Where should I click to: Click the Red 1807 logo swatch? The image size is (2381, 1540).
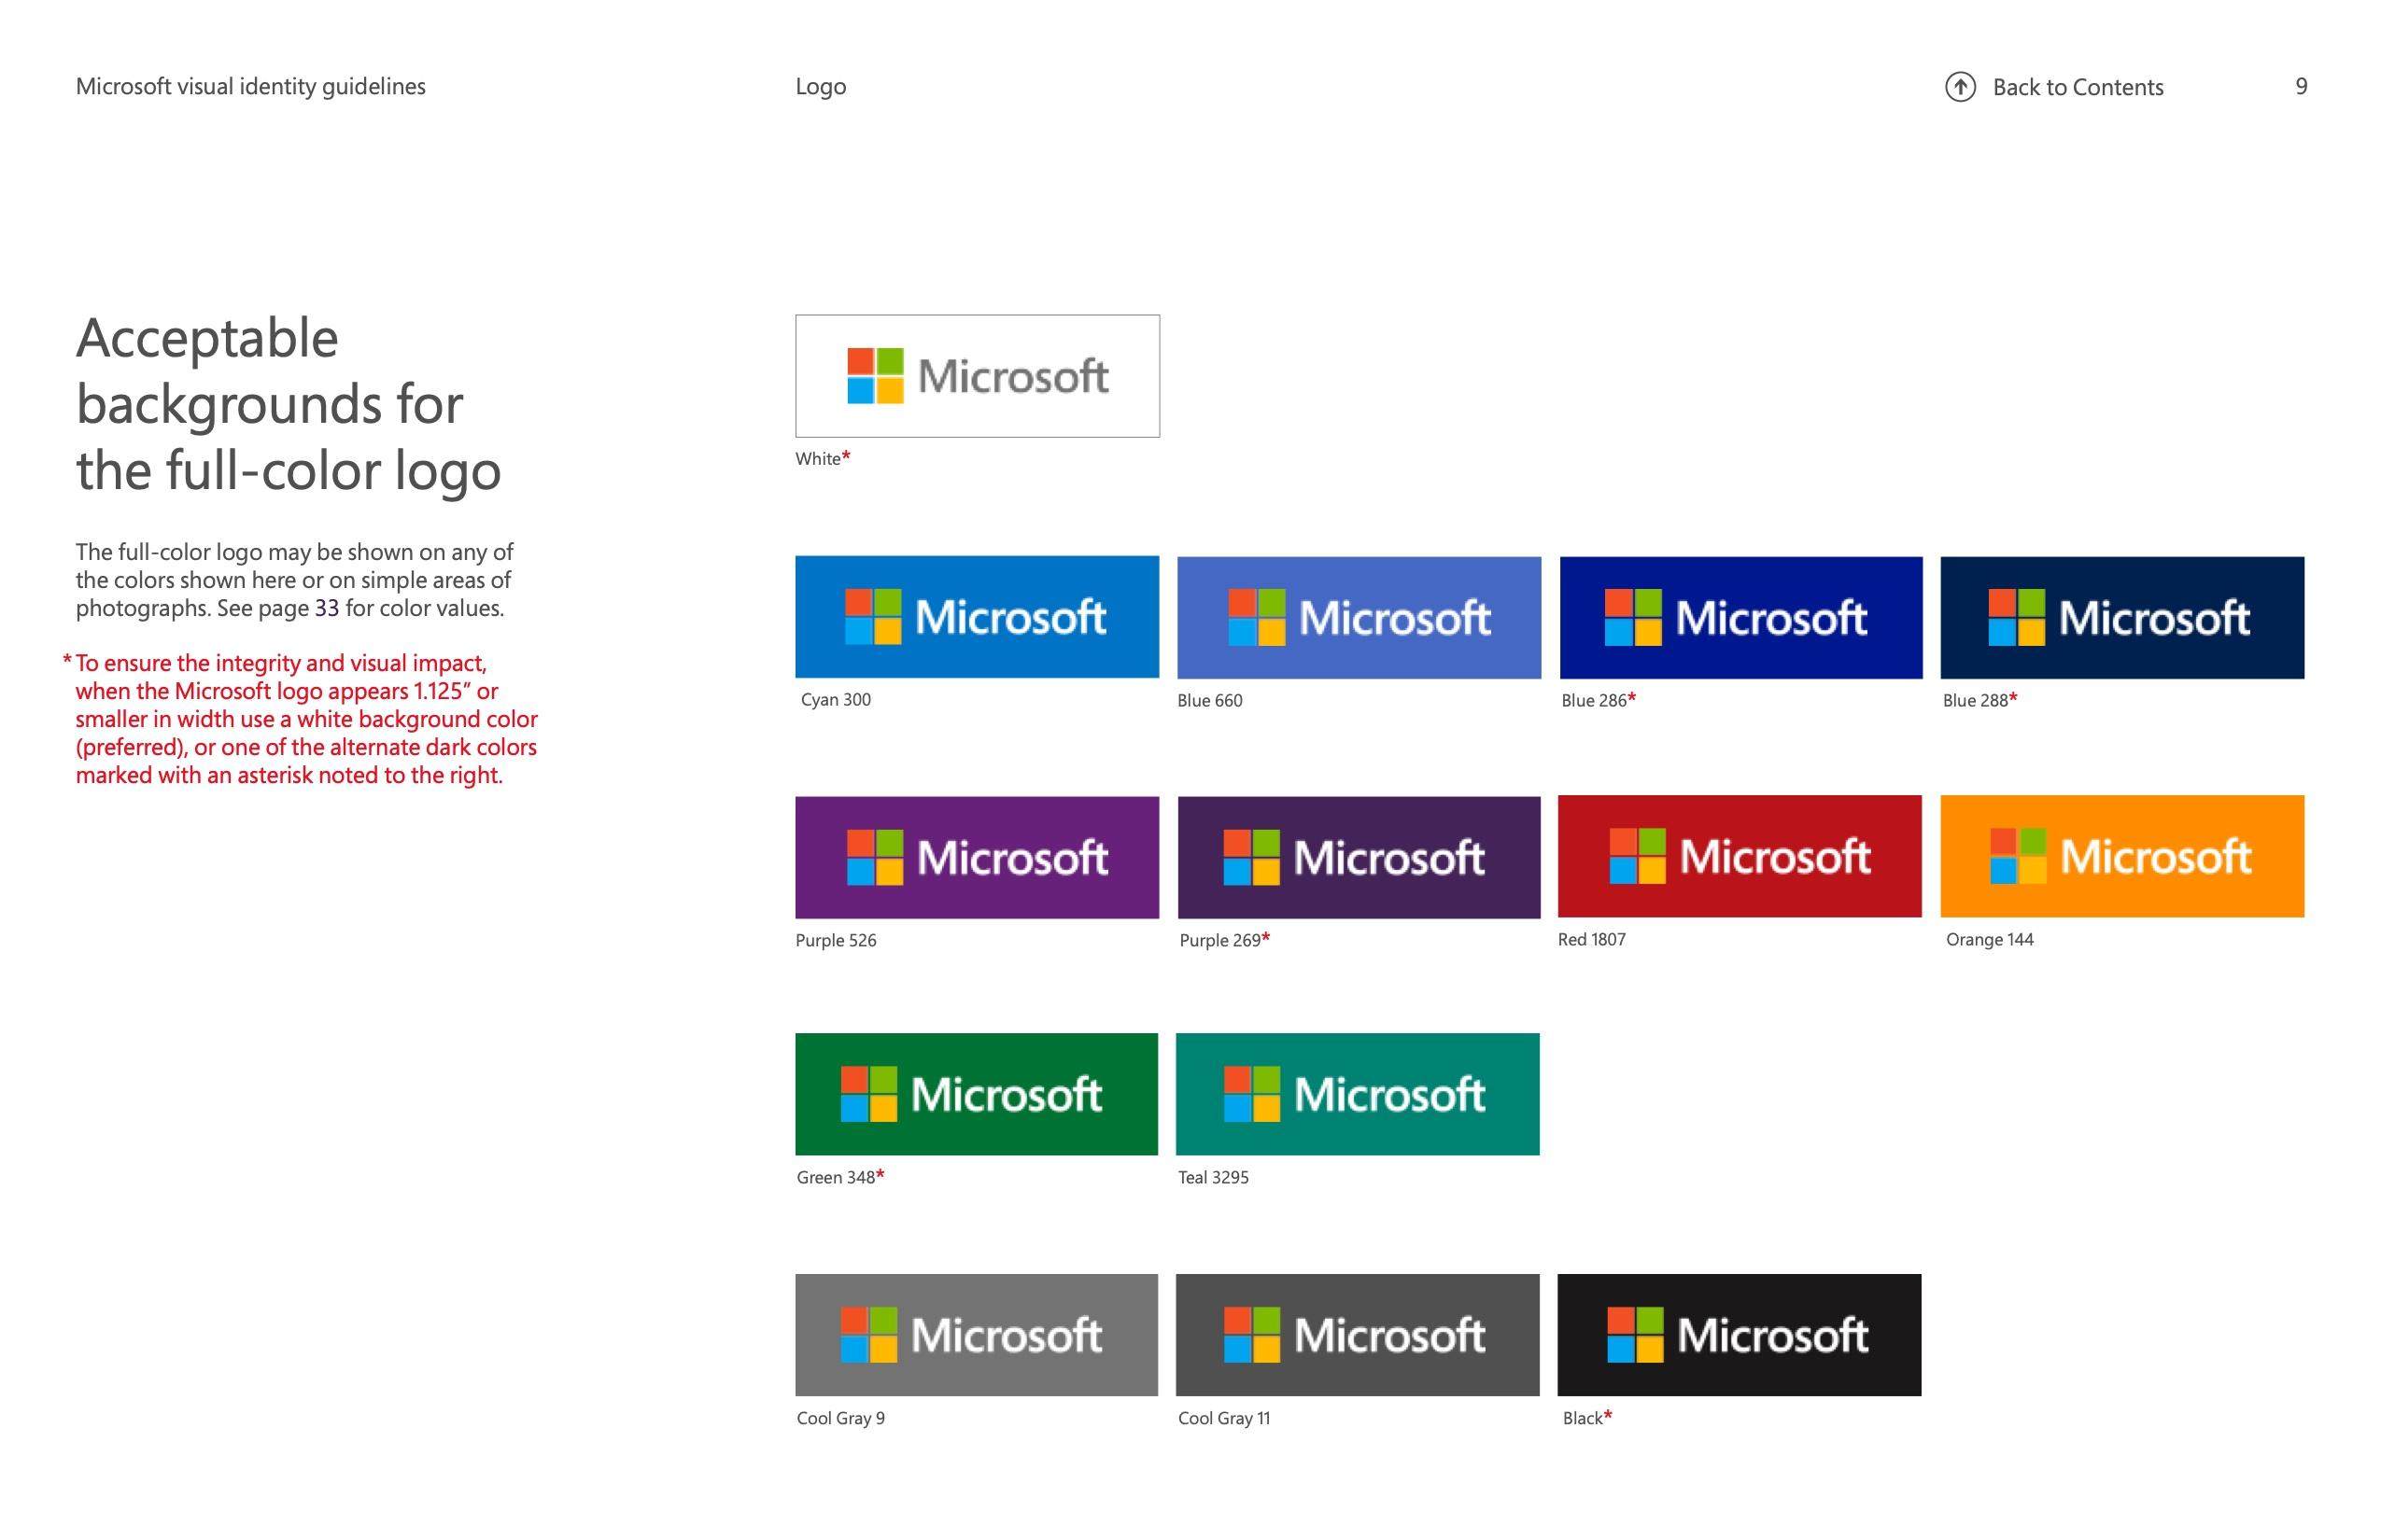point(1740,856)
